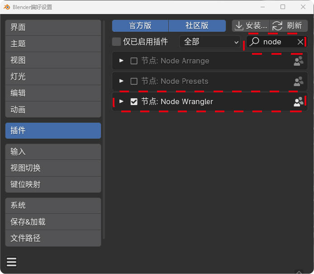The width and height of the screenshot is (314, 274).
Task: Select the 插件 preferences tab
Action: (x=53, y=131)
